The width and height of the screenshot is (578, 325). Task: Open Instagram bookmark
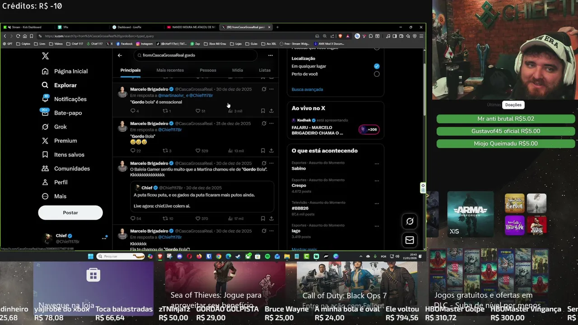pos(144,44)
